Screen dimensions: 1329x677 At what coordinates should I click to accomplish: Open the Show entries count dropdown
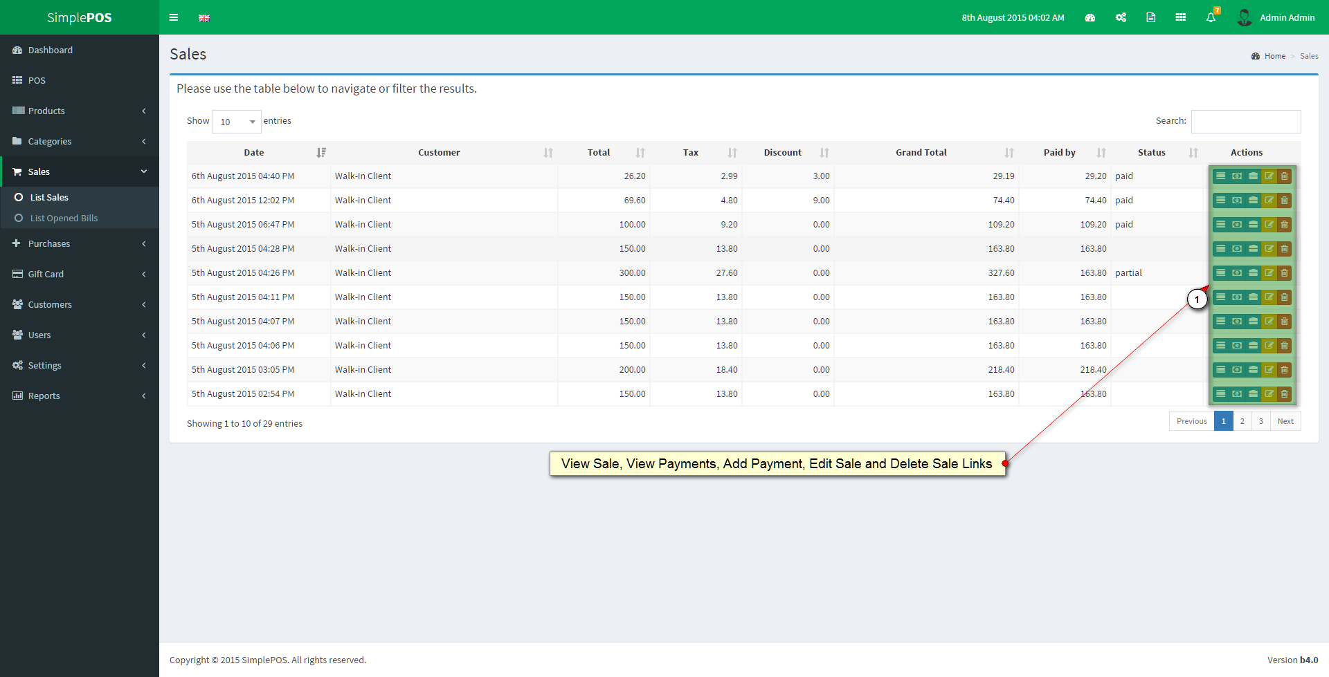236,122
